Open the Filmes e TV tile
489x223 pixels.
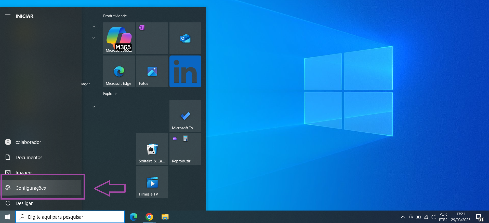click(x=152, y=182)
